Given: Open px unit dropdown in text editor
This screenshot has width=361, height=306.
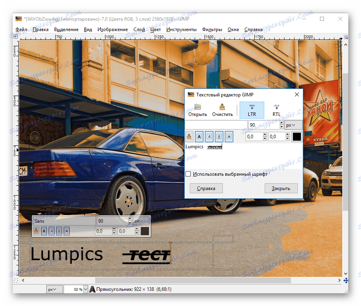Looking at the screenshot, I should (x=293, y=125).
